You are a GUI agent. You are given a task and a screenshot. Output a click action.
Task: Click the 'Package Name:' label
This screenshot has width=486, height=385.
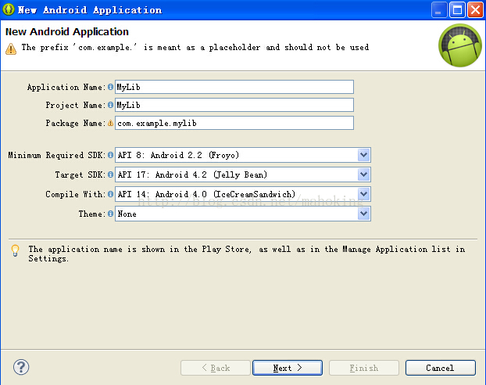(76, 124)
